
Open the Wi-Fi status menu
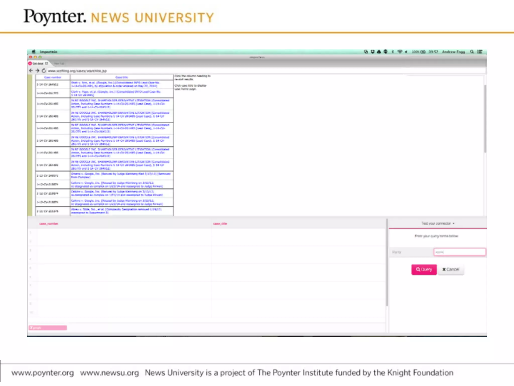coord(400,52)
